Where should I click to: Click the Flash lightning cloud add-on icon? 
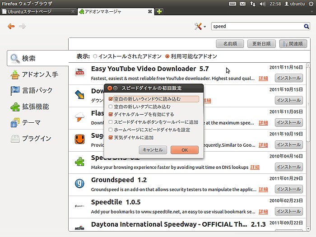[79, 117]
